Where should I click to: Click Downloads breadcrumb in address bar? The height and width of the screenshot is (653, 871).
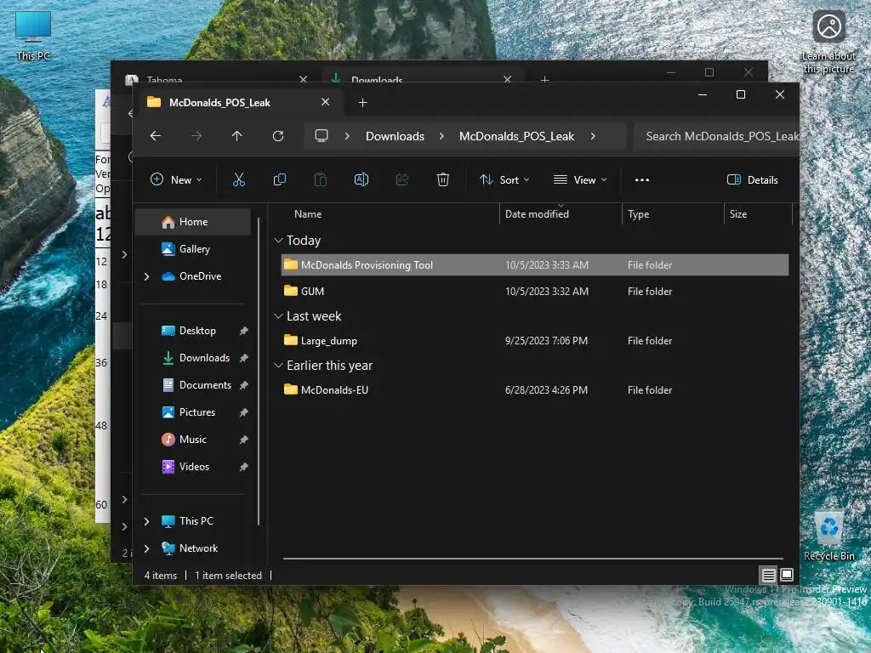[x=395, y=136]
